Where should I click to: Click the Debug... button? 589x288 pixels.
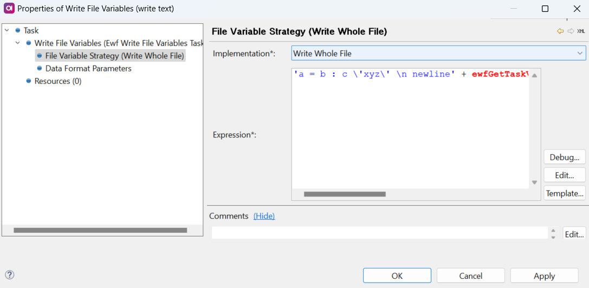coord(564,157)
